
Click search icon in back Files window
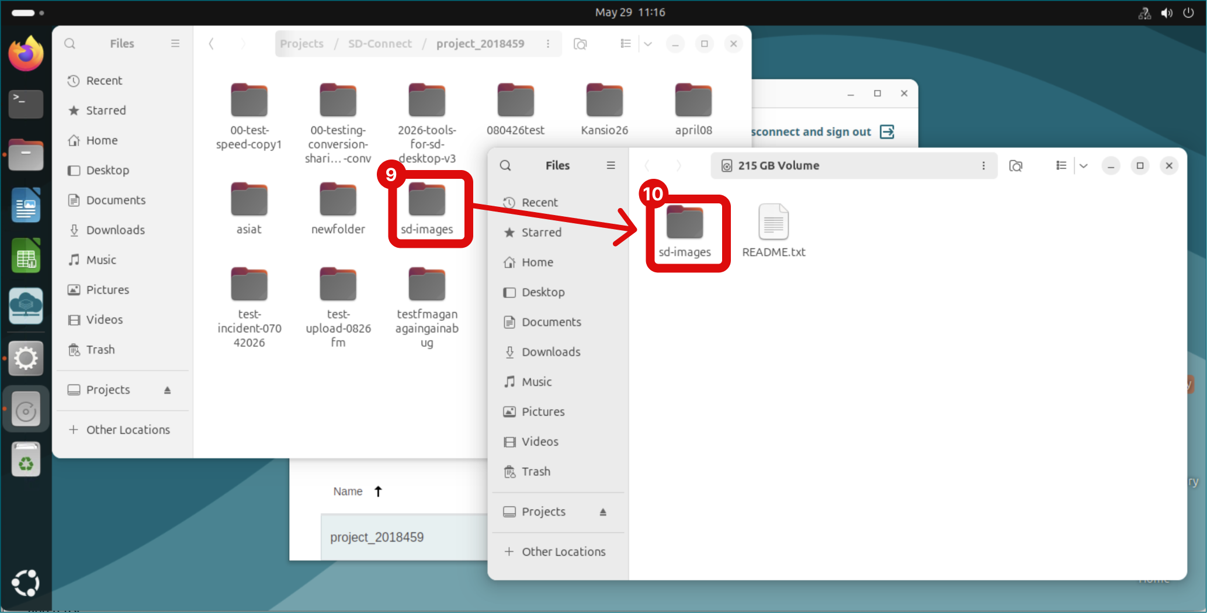click(x=70, y=44)
